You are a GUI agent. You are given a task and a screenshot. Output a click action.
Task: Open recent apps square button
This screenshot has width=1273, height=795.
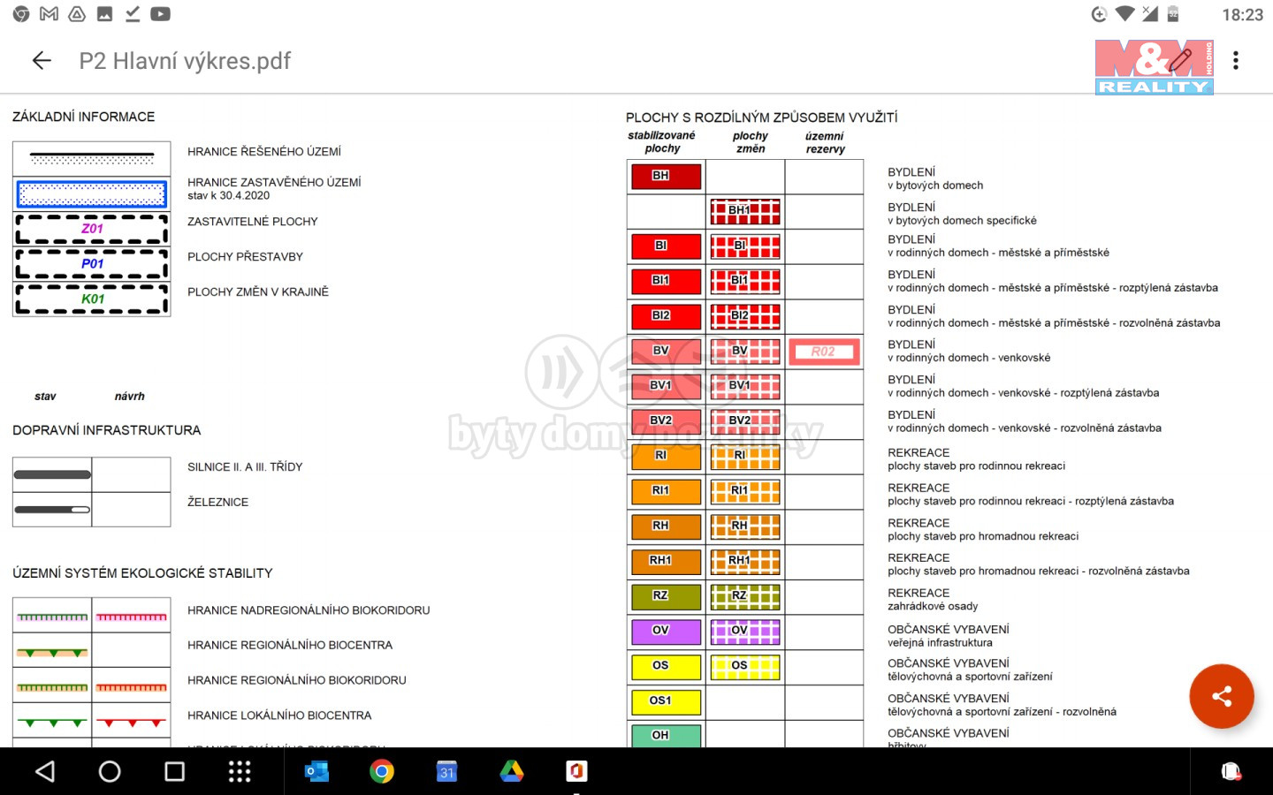[175, 772]
